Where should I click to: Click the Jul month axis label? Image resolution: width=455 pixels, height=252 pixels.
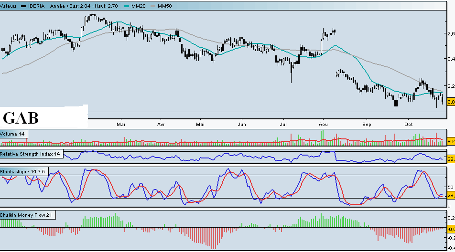(283, 125)
